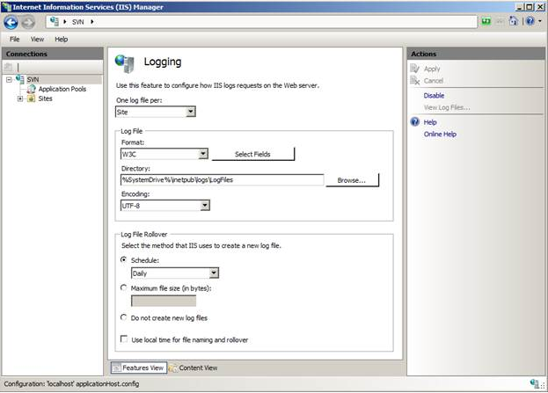Click the greyed Forward navigation arrow
This screenshot has width=548, height=393.
tap(28, 22)
